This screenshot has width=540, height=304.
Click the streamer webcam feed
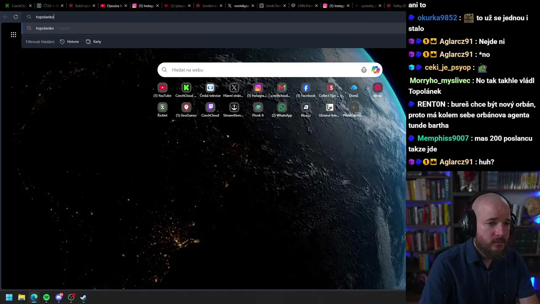point(473,238)
